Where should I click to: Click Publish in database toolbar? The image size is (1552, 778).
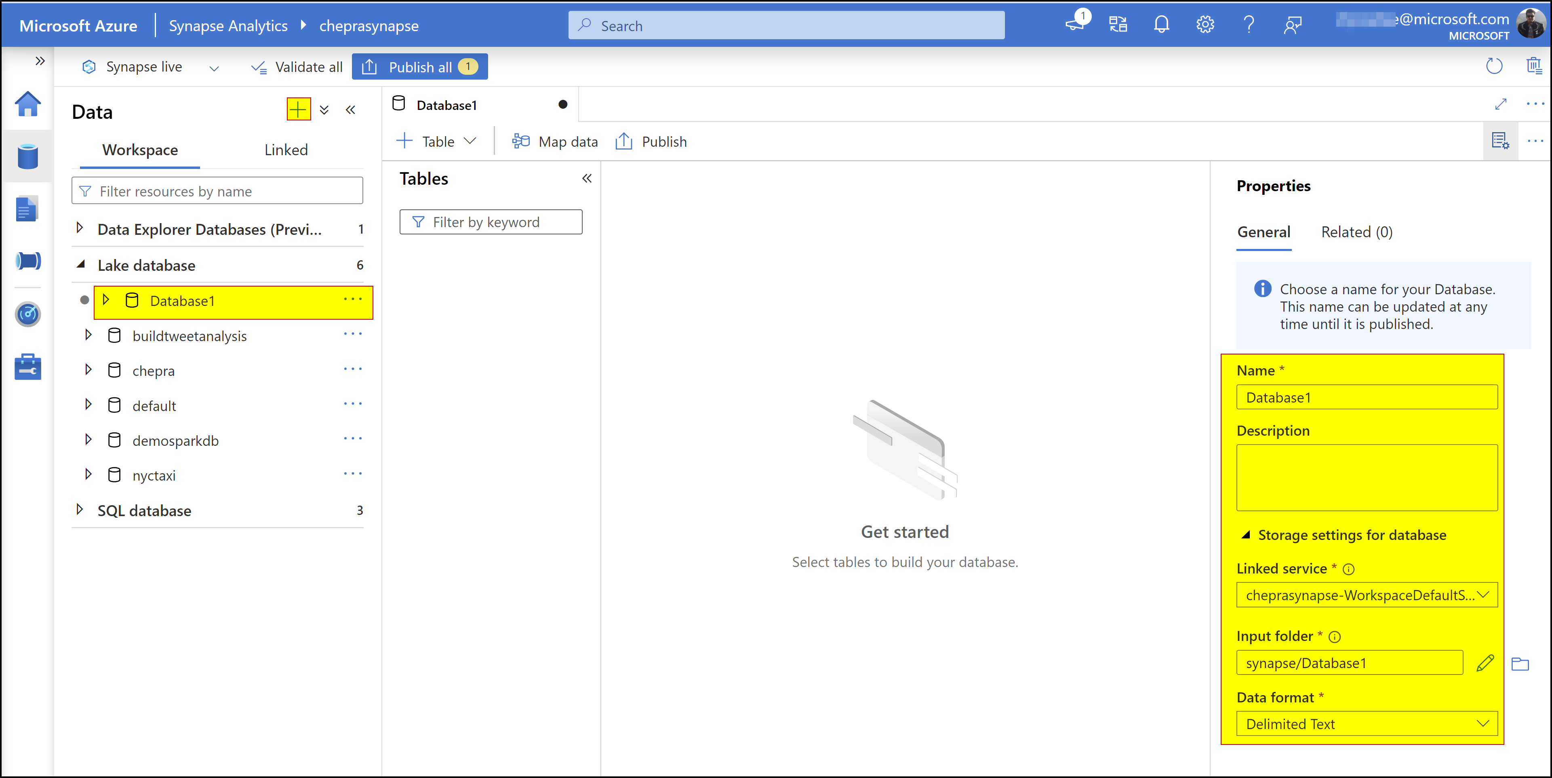[651, 141]
